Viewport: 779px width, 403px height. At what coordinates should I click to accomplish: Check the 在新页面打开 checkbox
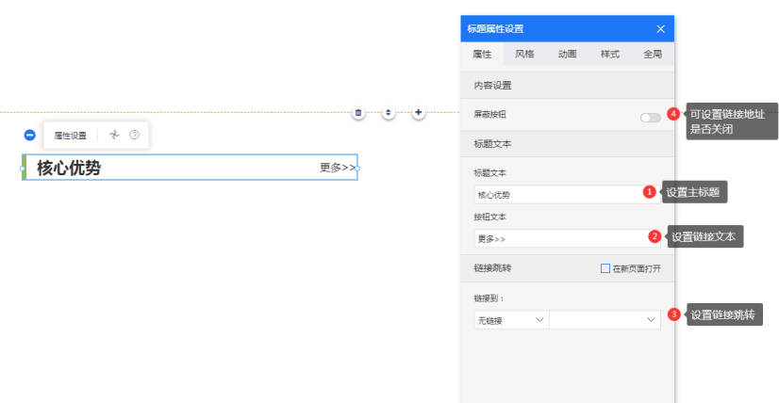(605, 268)
